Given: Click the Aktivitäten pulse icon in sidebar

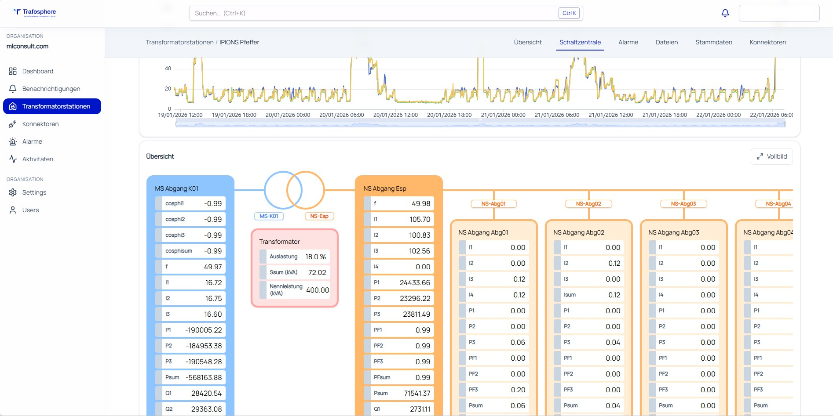Looking at the screenshot, I should coord(13,159).
